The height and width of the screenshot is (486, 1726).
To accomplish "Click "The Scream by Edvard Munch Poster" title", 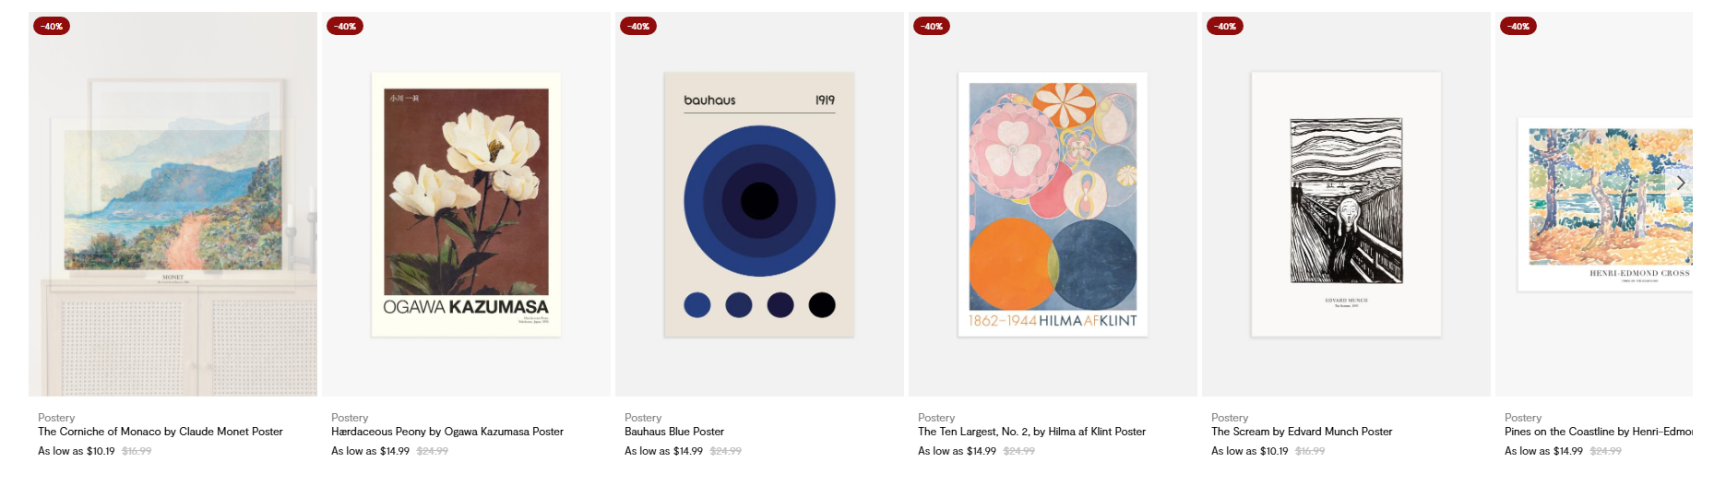I will coord(1302,432).
